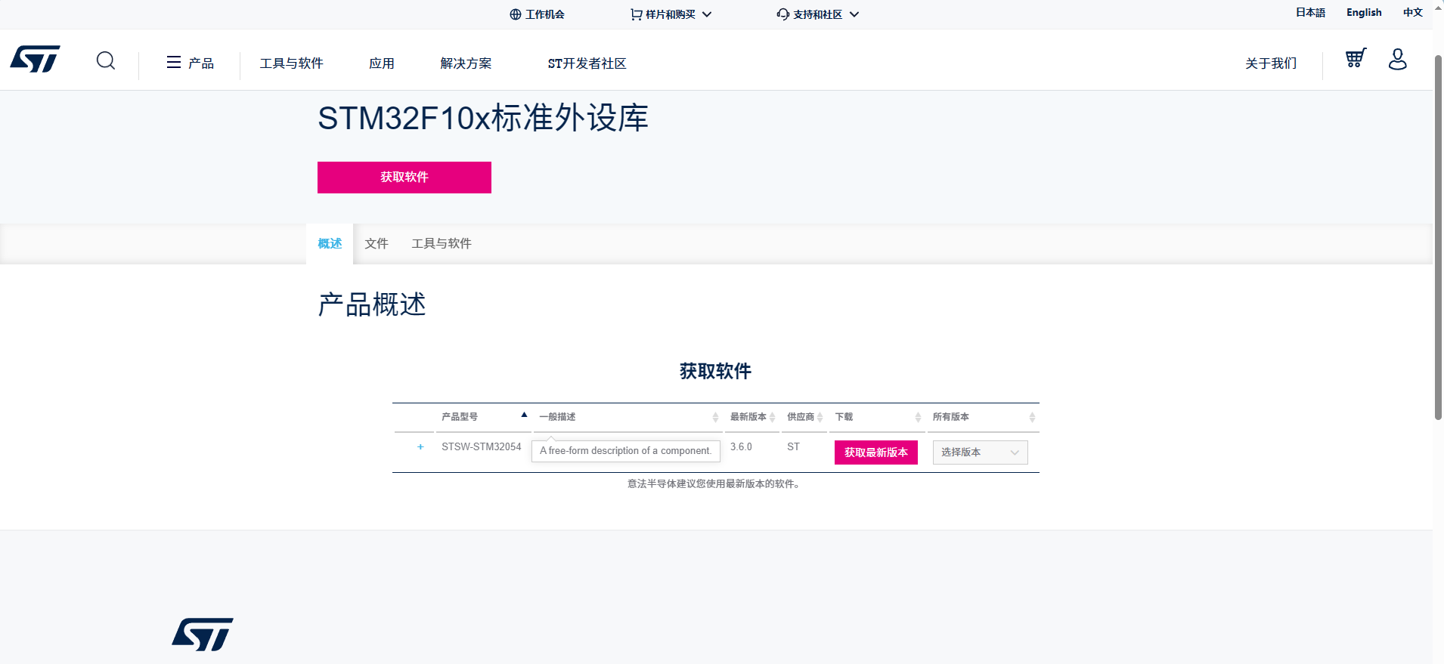This screenshot has height=664, width=1444.
Task: Click the ST supplier cell
Action: point(793,447)
